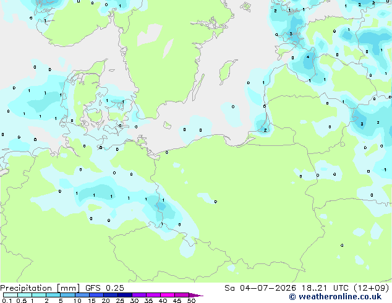
Task: Click the "10" legend scale label
Action: click(77, 301)
